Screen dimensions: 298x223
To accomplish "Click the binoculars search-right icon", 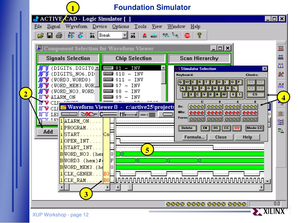I will 133,35.
